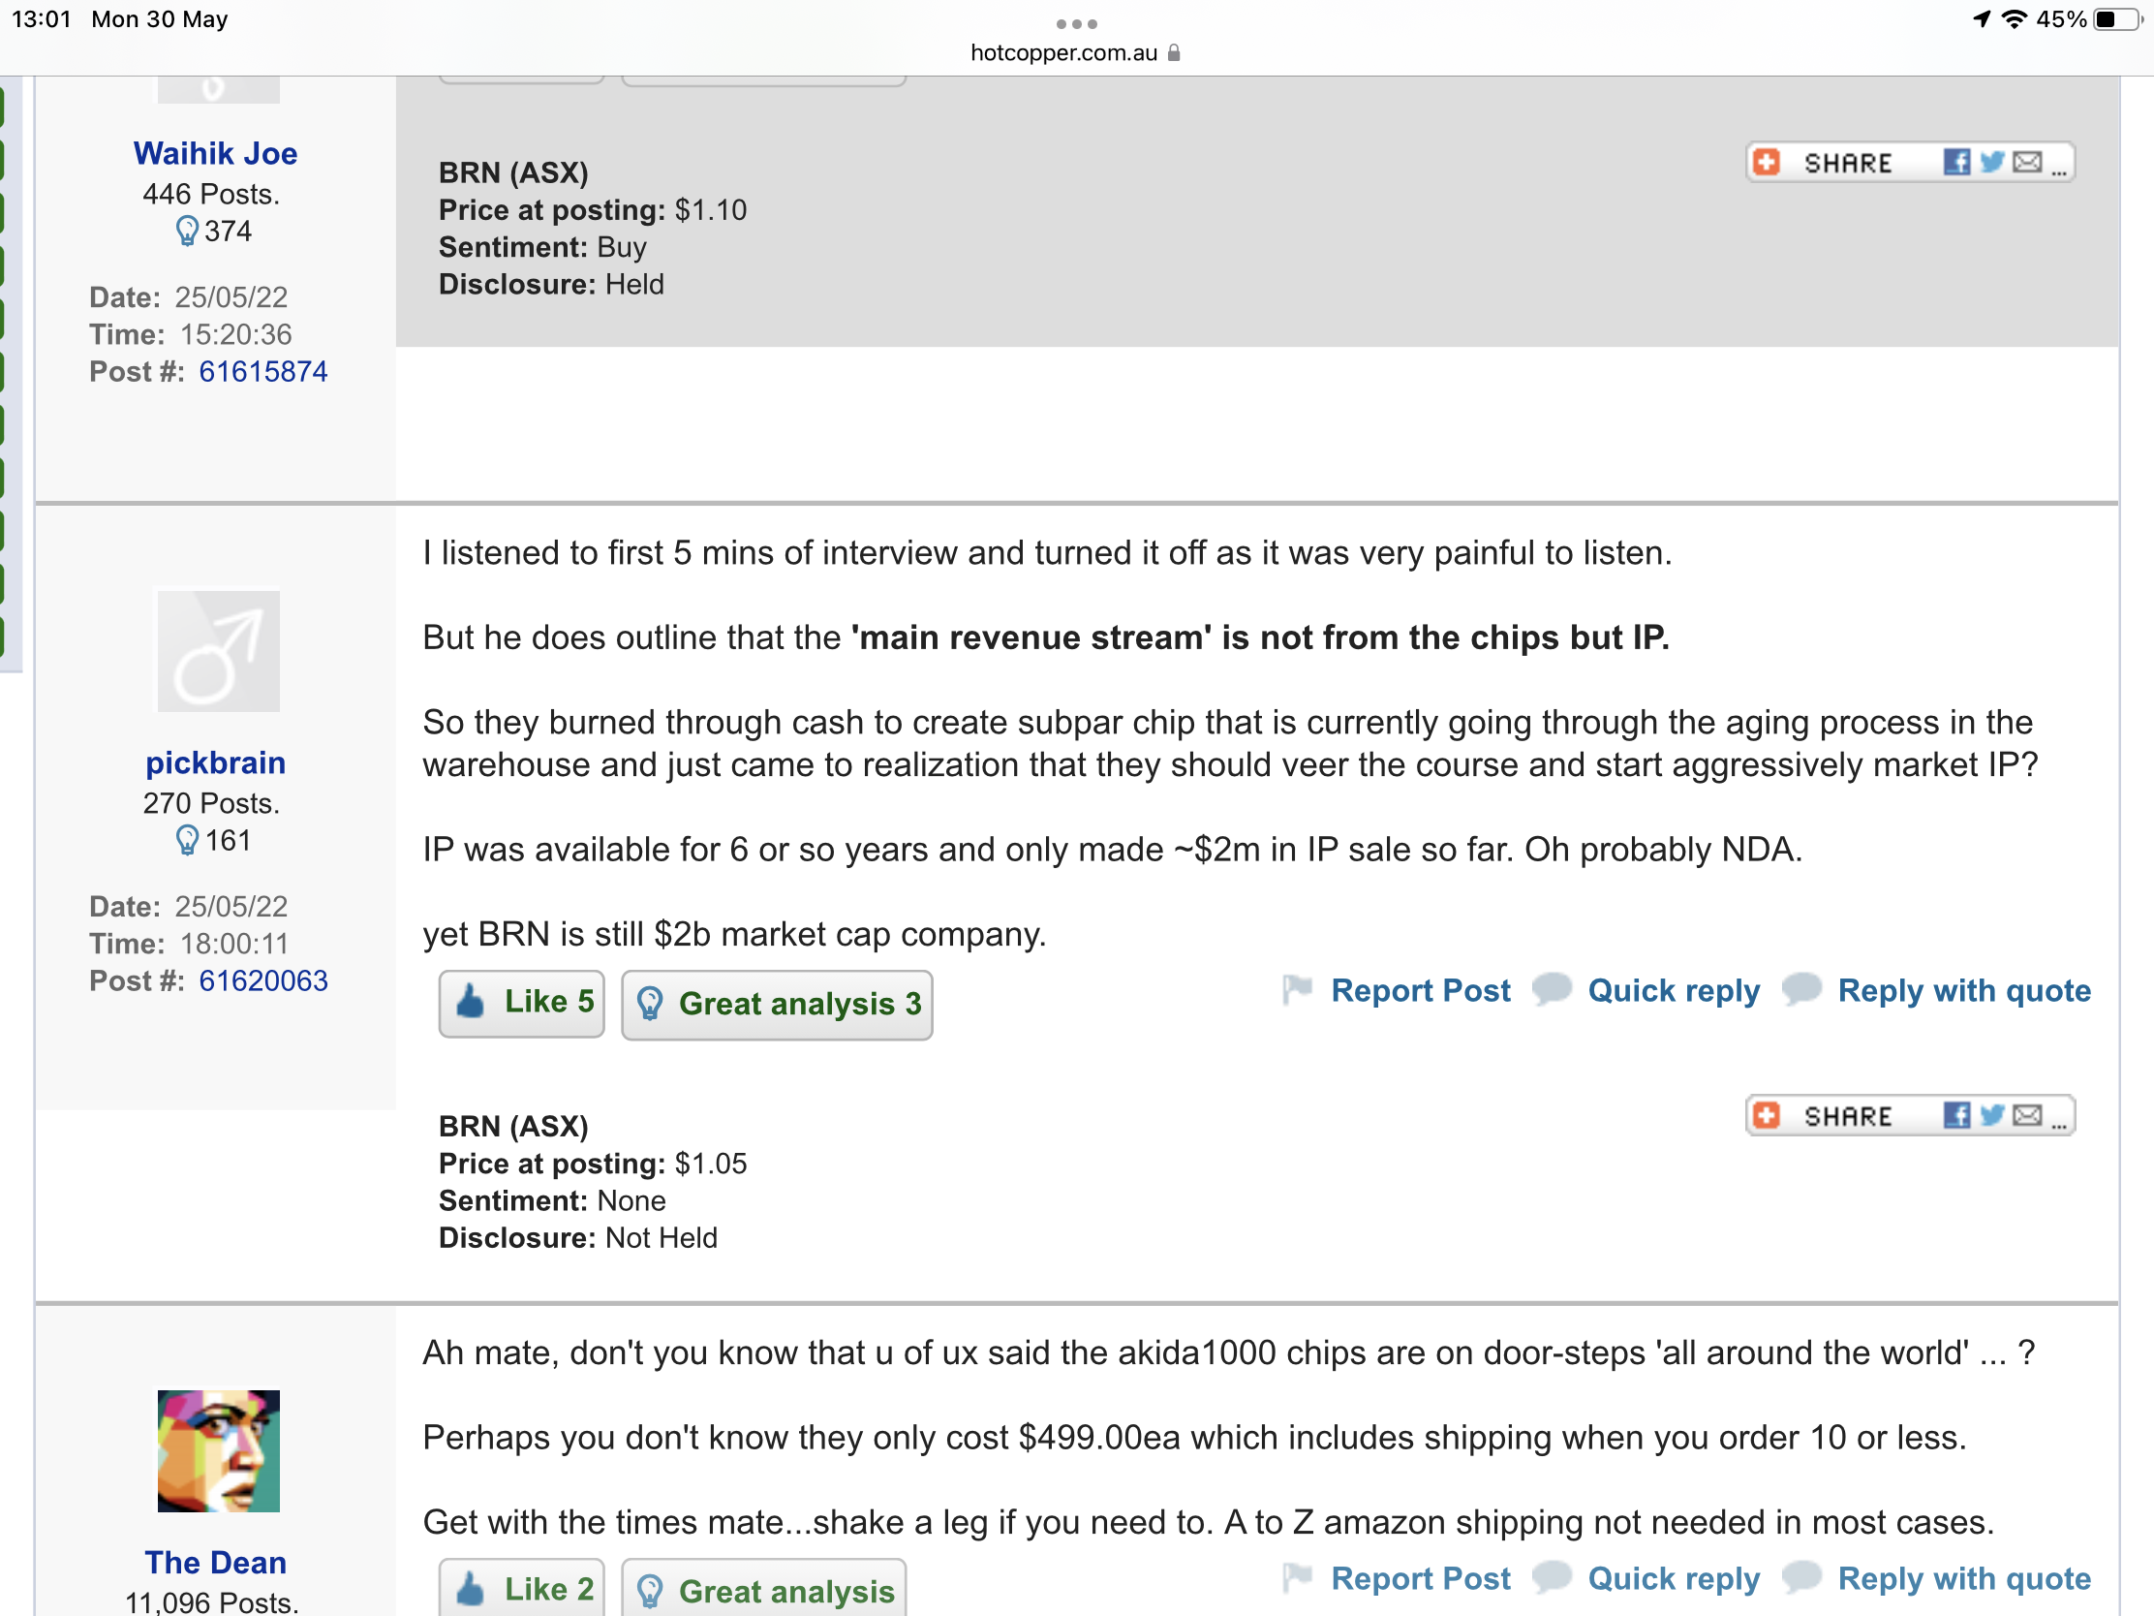
Task: Click the Twitter icon in pickbrain's share bar
Action: (1991, 1115)
